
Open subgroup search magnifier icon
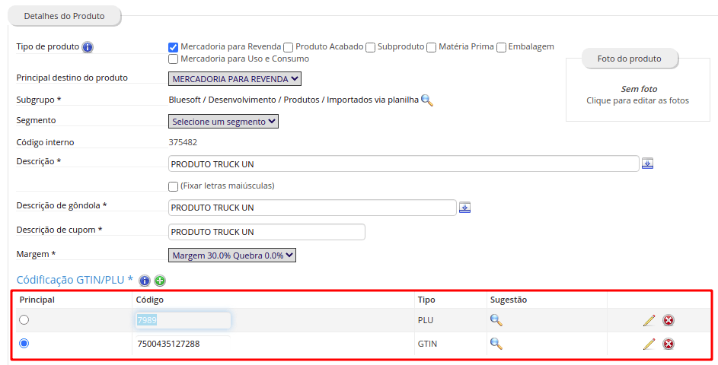coord(427,100)
